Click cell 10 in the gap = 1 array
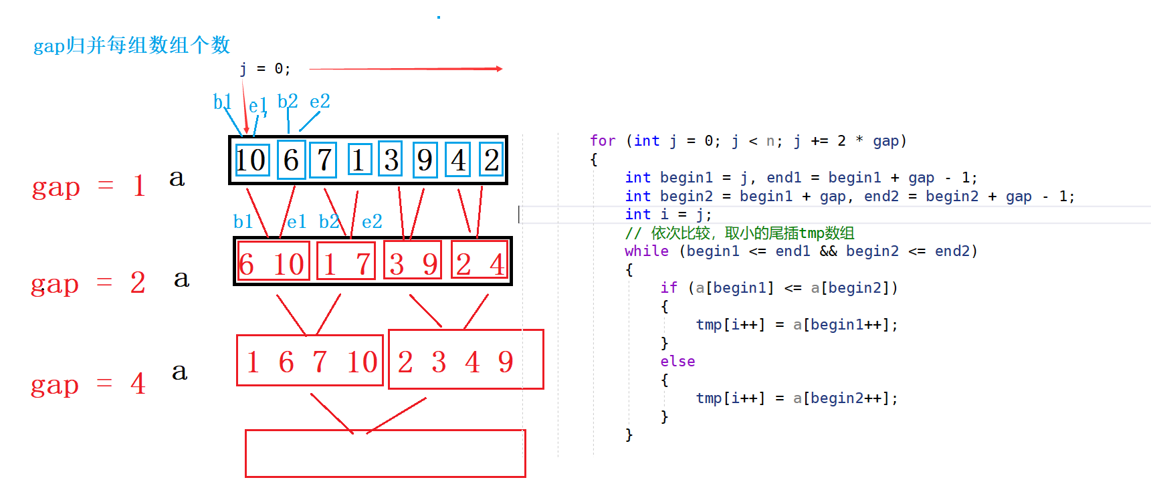The width and height of the screenshot is (1151, 498). (x=252, y=160)
